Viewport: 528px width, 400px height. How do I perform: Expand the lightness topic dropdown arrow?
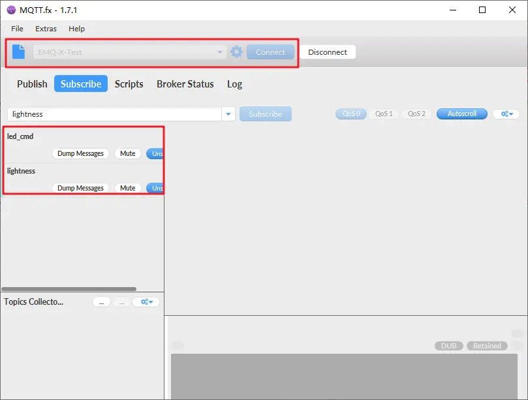(228, 114)
